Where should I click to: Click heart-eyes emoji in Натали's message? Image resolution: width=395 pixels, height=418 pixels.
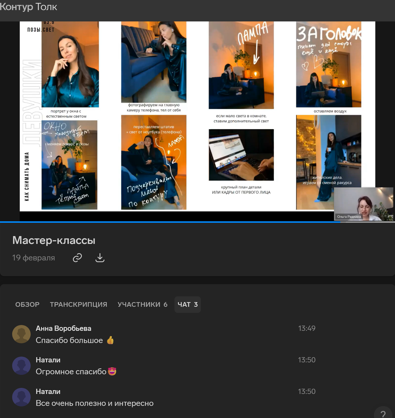pos(112,371)
